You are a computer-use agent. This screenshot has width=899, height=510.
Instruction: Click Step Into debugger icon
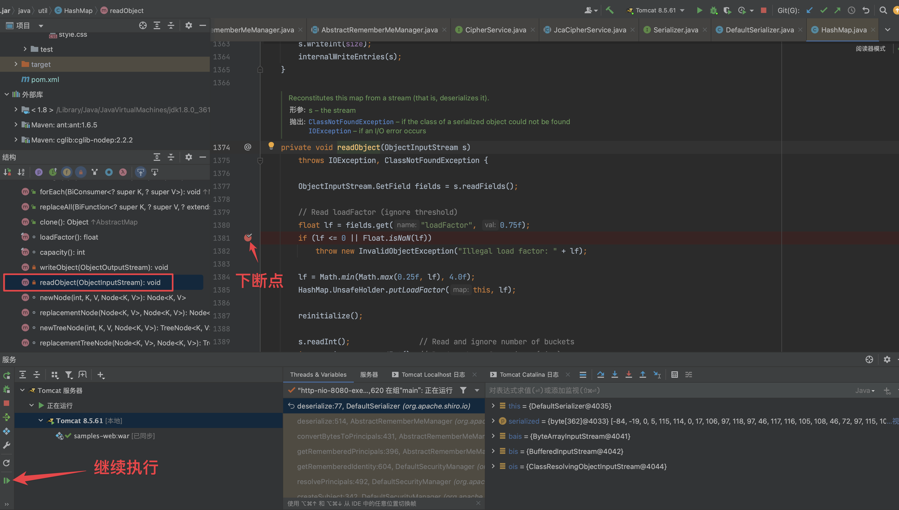point(615,375)
